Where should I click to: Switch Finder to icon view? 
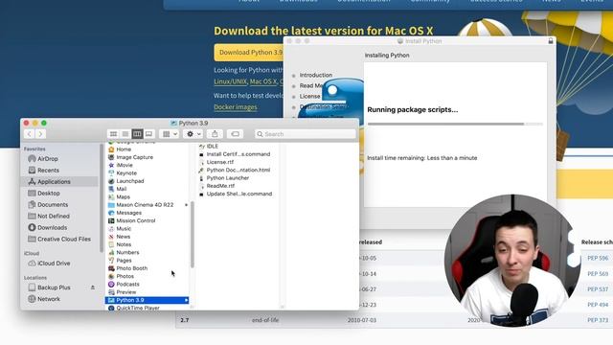tap(113, 134)
